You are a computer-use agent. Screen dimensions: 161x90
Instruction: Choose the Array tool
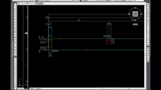148,14
